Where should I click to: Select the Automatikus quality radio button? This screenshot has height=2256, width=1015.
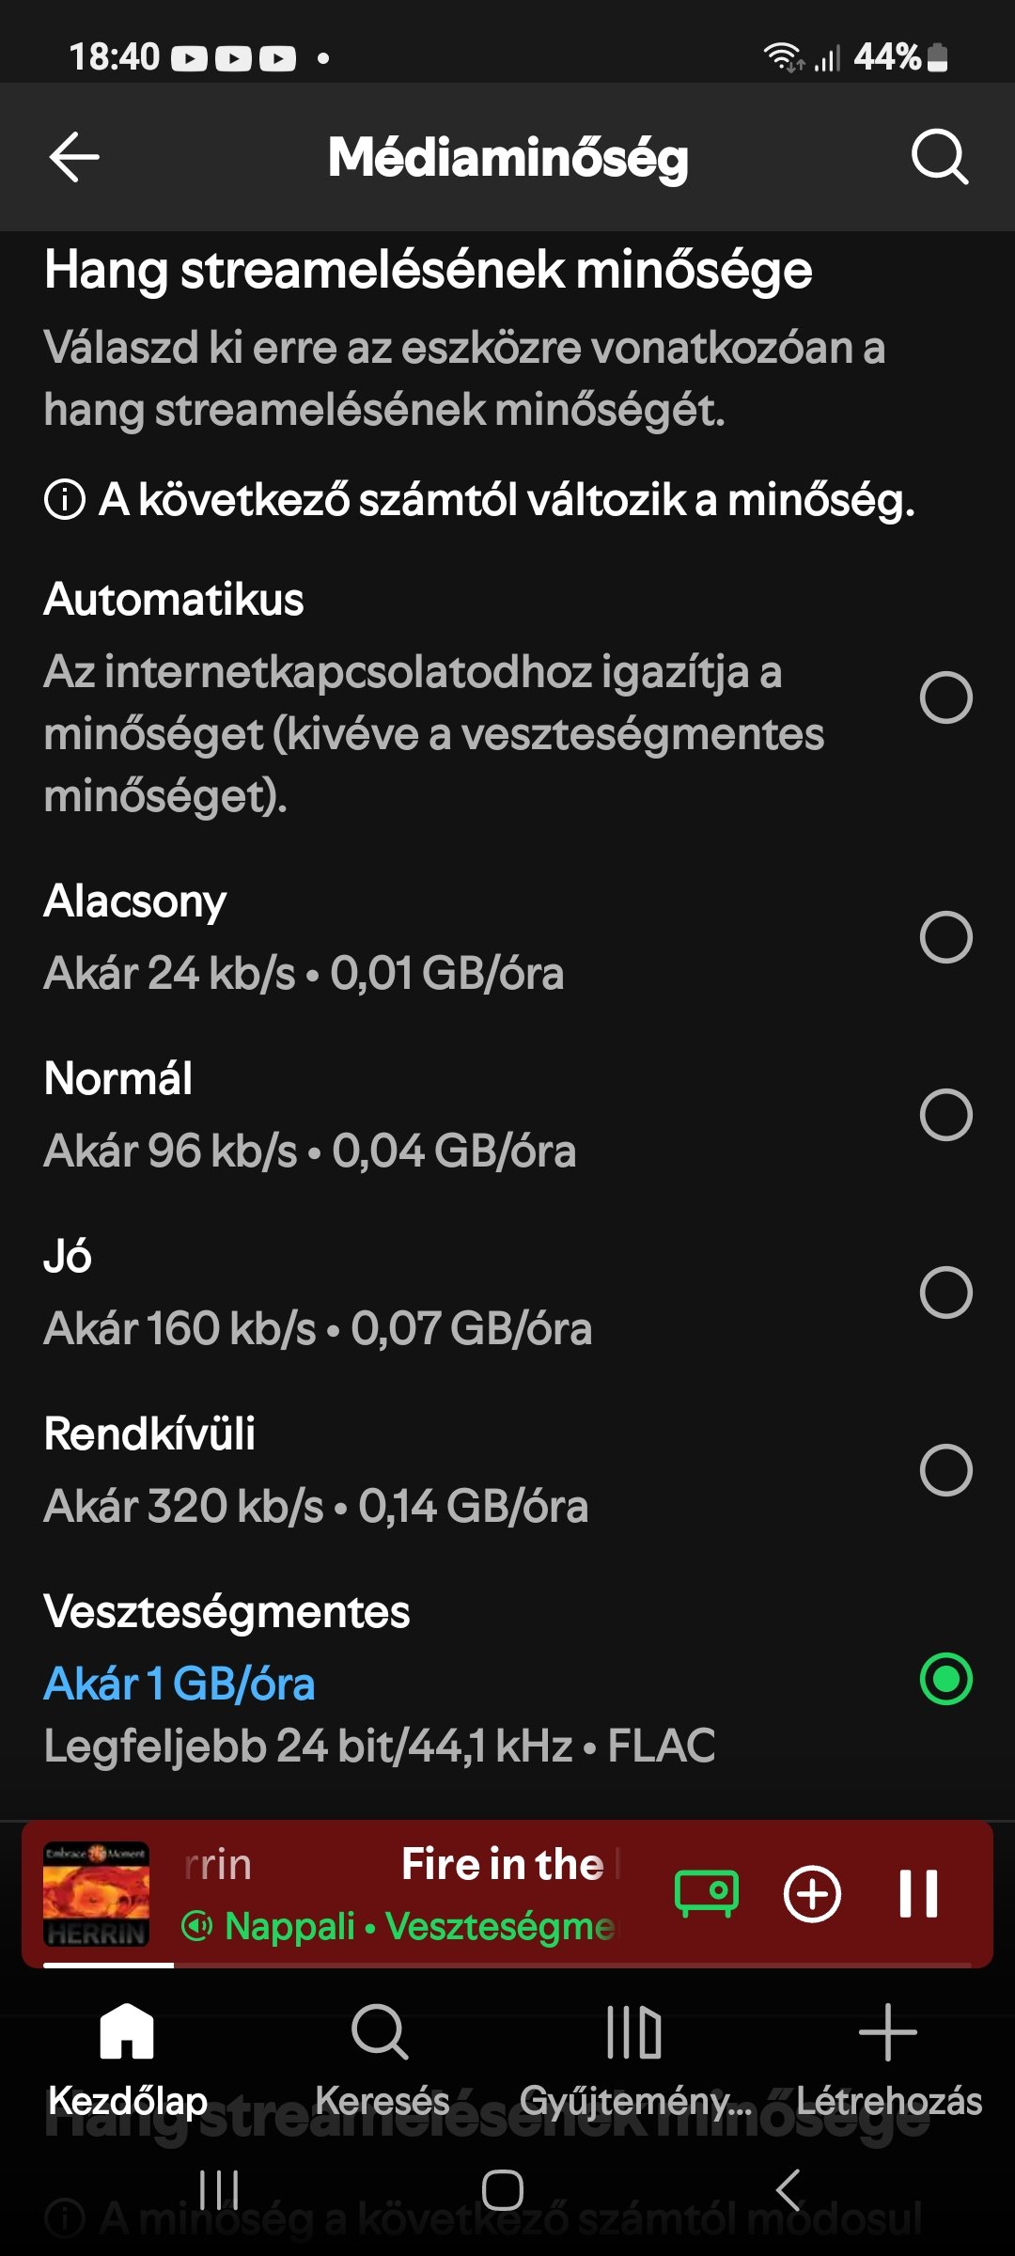point(945,697)
